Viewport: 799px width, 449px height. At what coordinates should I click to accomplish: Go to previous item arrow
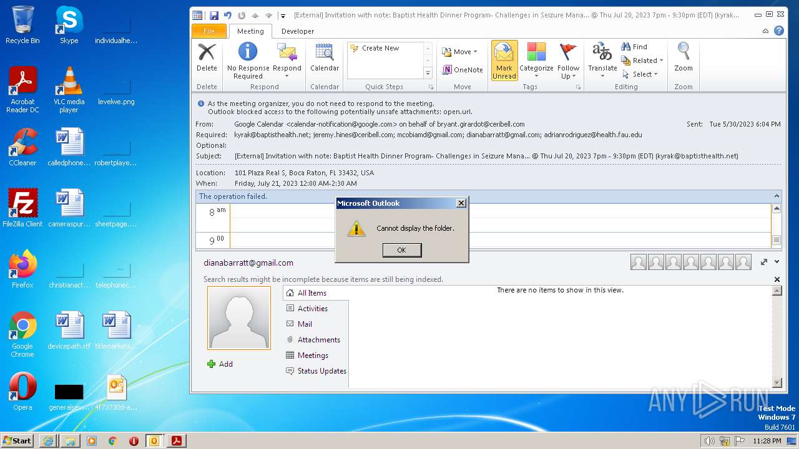pyautogui.click(x=255, y=16)
